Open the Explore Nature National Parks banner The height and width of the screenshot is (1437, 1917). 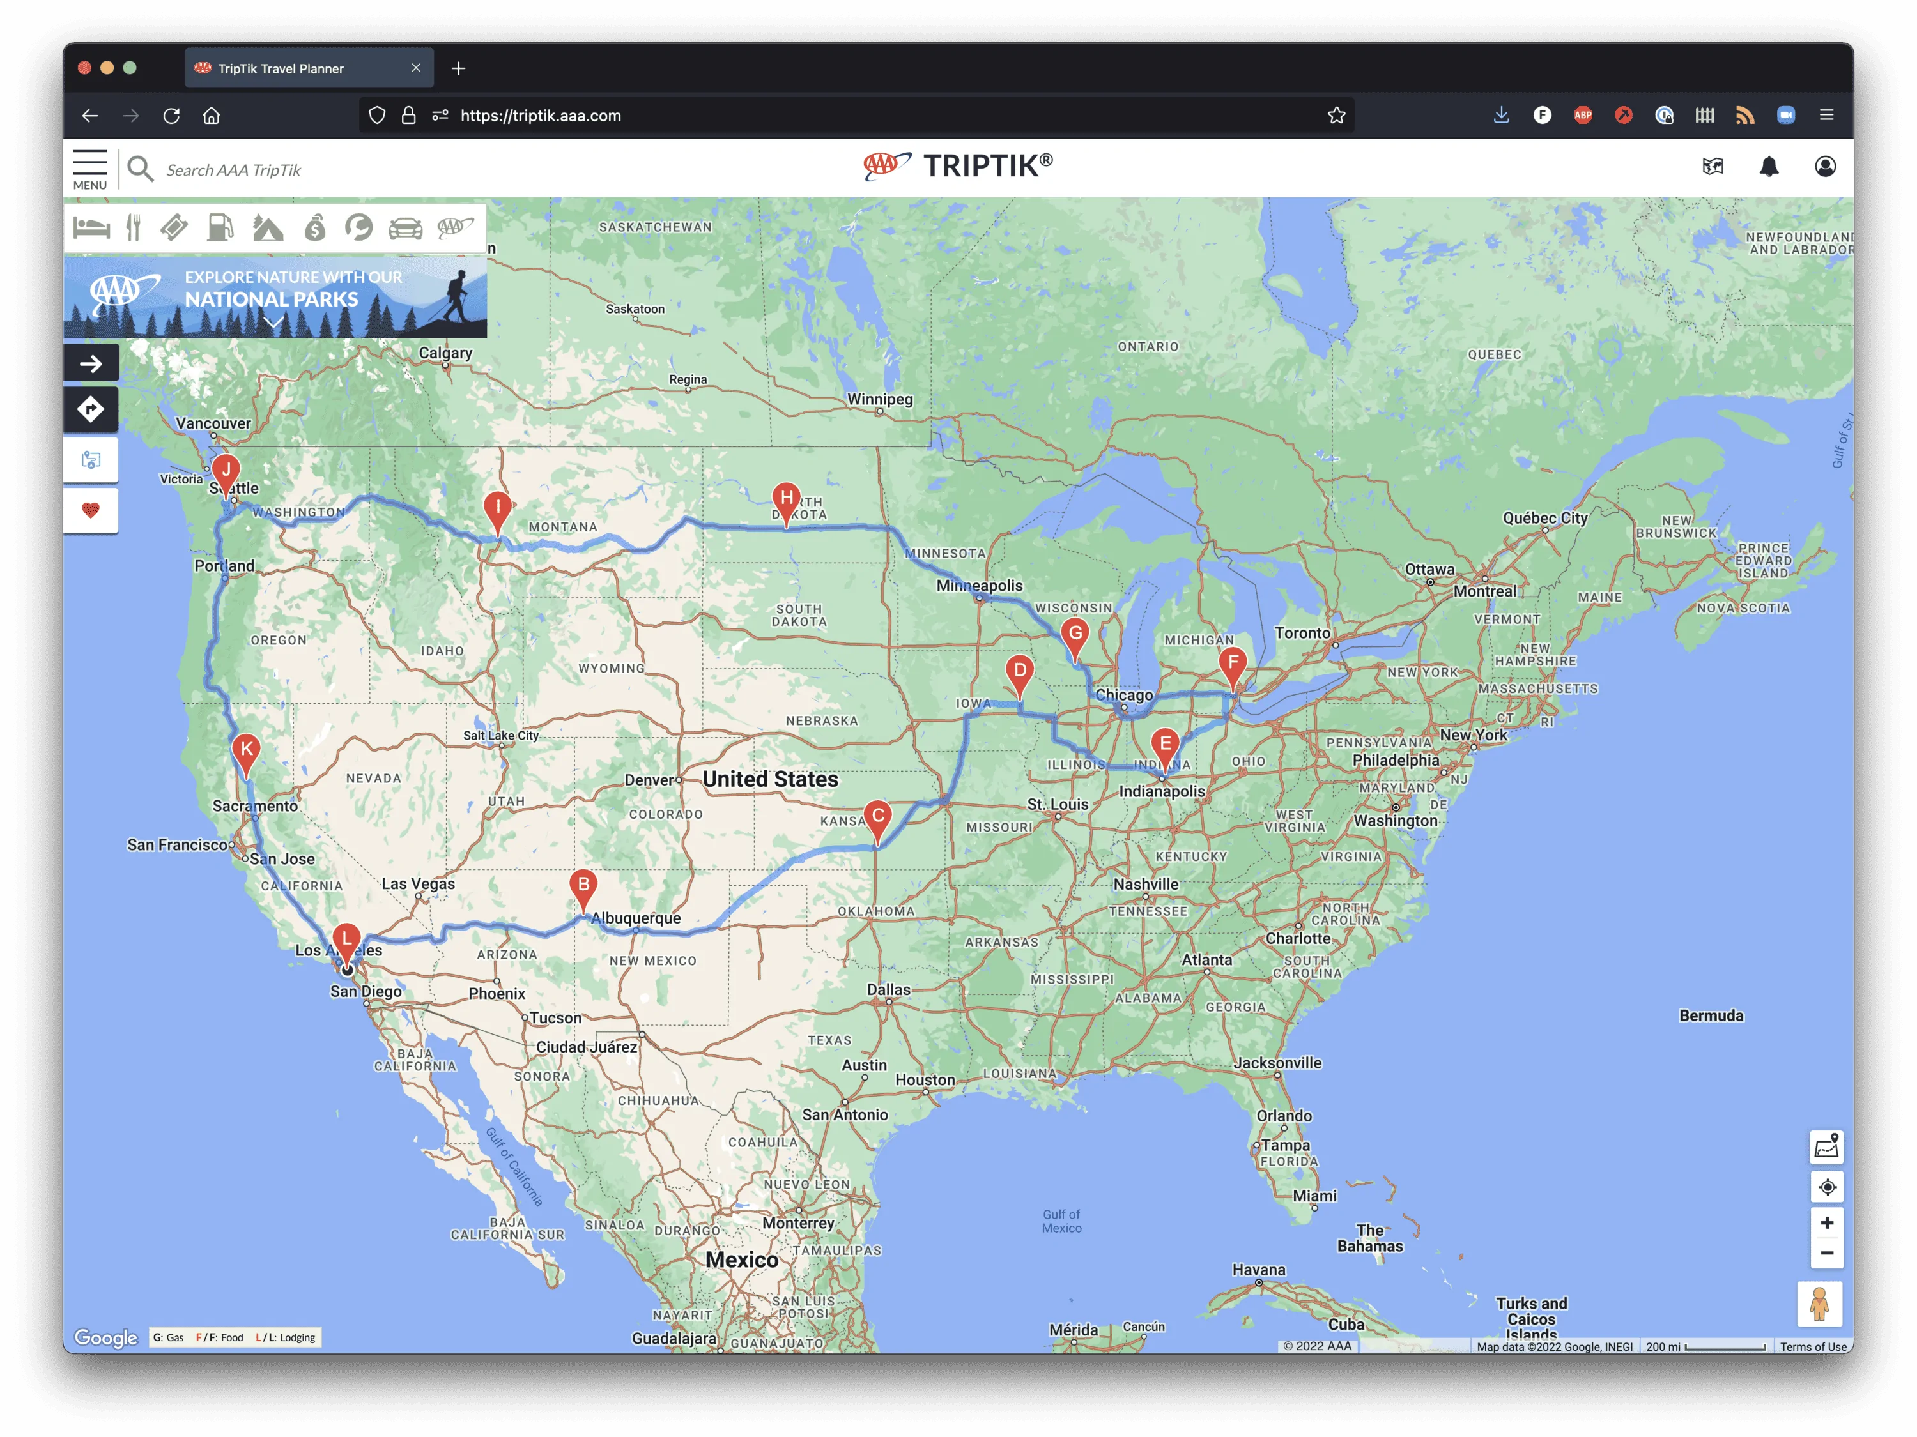275,296
